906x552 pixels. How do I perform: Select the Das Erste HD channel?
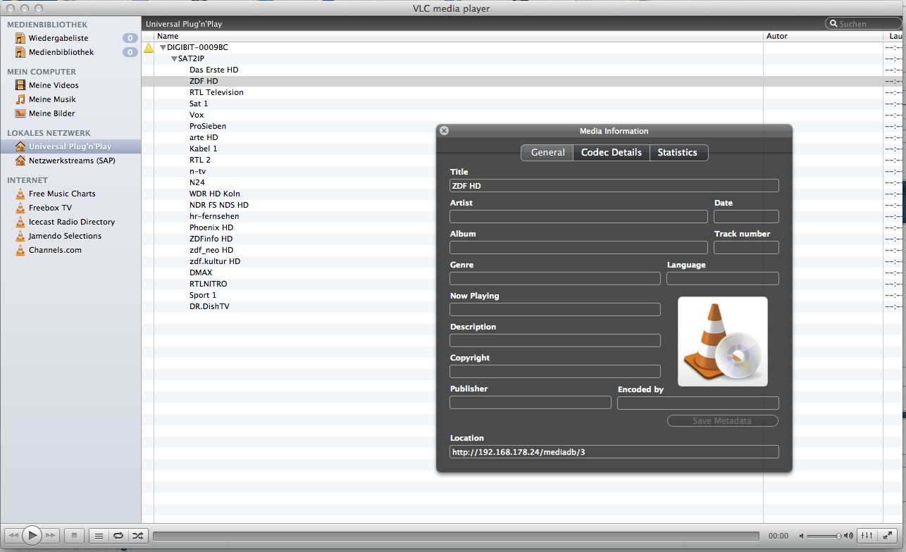[x=214, y=70]
